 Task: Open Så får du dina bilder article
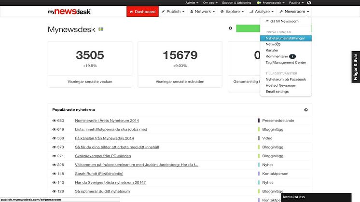pos(117,147)
